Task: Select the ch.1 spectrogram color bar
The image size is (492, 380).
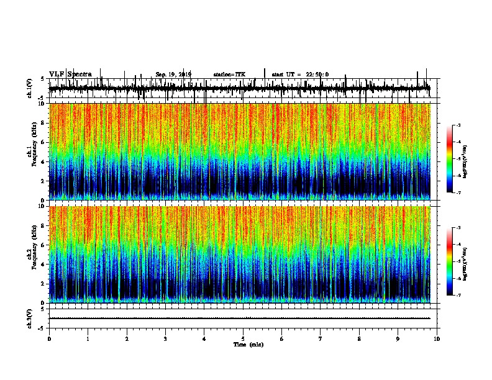Action: pyautogui.click(x=449, y=159)
